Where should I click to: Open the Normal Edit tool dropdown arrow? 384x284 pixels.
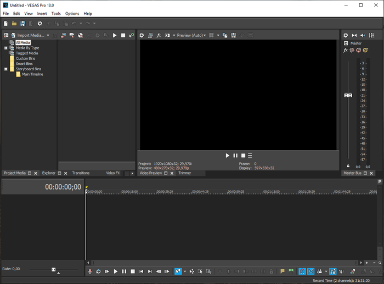coord(185,271)
